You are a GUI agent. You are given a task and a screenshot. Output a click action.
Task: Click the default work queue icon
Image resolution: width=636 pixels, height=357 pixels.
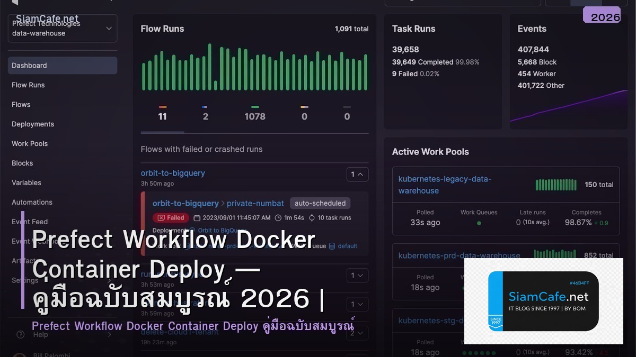331,246
